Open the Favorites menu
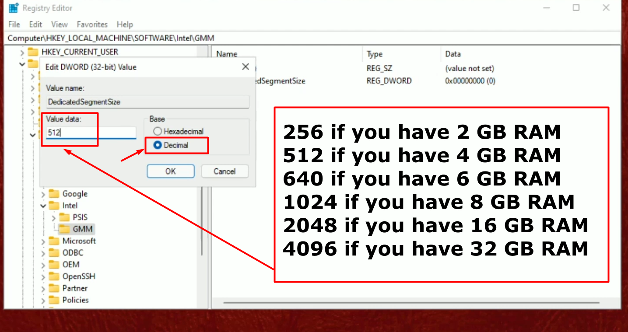The width and height of the screenshot is (628, 332). (x=92, y=24)
